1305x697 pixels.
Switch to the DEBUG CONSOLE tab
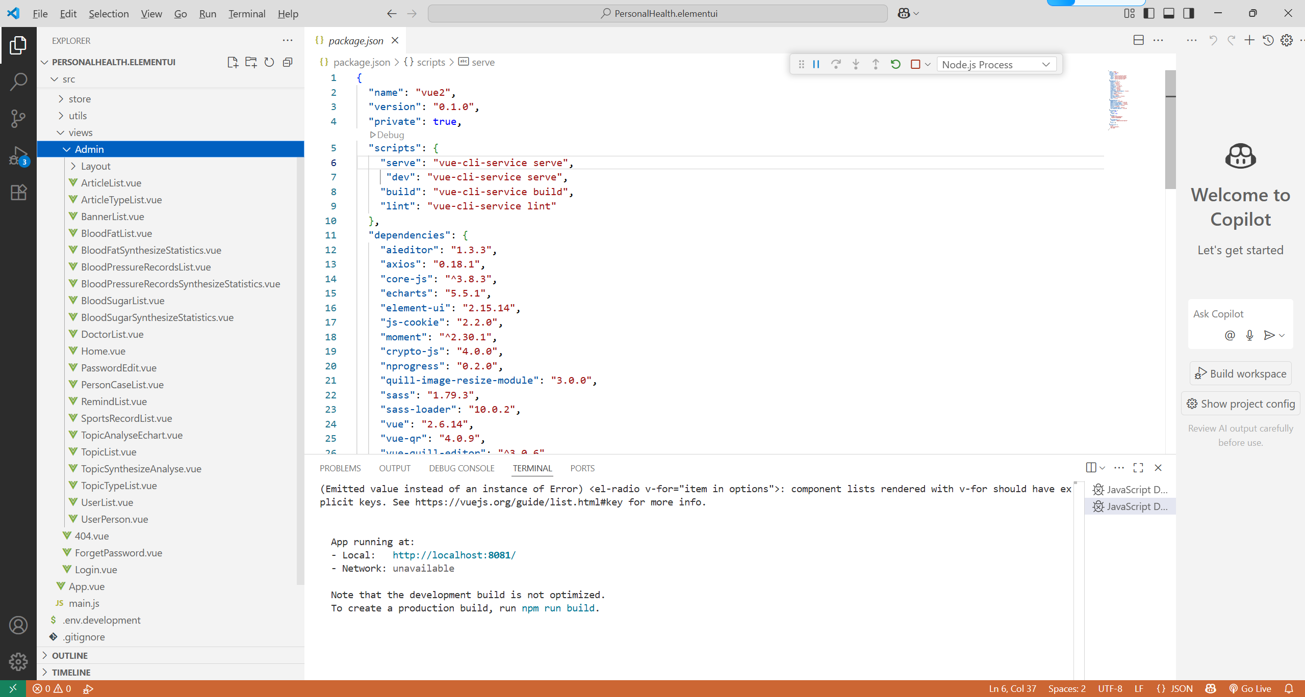(x=462, y=468)
